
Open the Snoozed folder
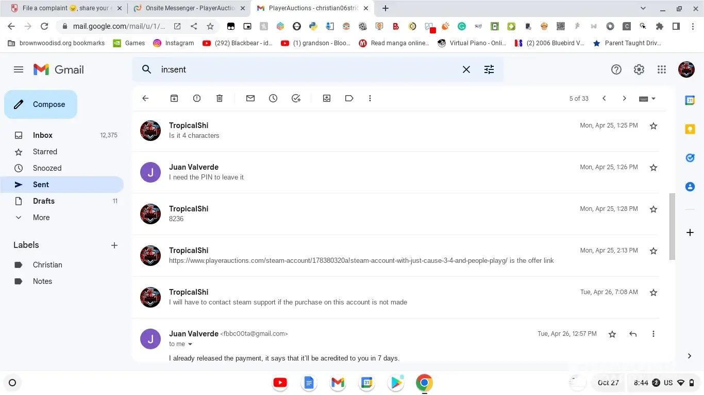click(62, 168)
